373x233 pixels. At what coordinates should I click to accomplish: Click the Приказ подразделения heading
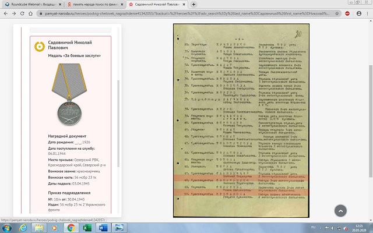click(x=69, y=193)
